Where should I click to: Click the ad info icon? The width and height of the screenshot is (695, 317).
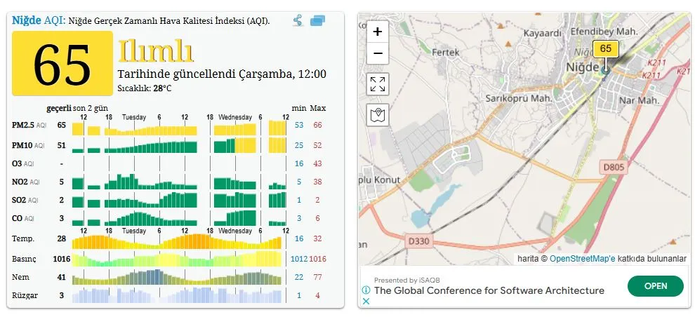coord(366,290)
